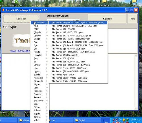Choose Suzuki in the brand list
This screenshot has width=142, height=123.
tap(40, 114)
